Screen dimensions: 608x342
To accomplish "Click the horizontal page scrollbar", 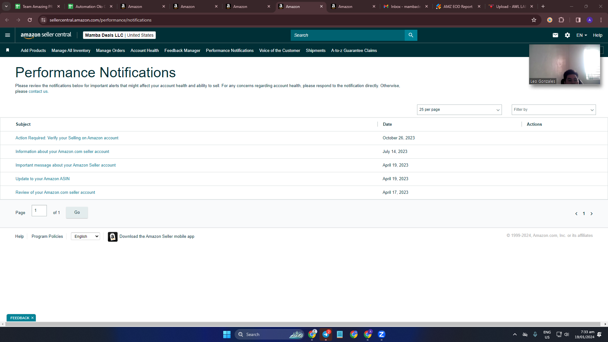I will click(x=303, y=324).
